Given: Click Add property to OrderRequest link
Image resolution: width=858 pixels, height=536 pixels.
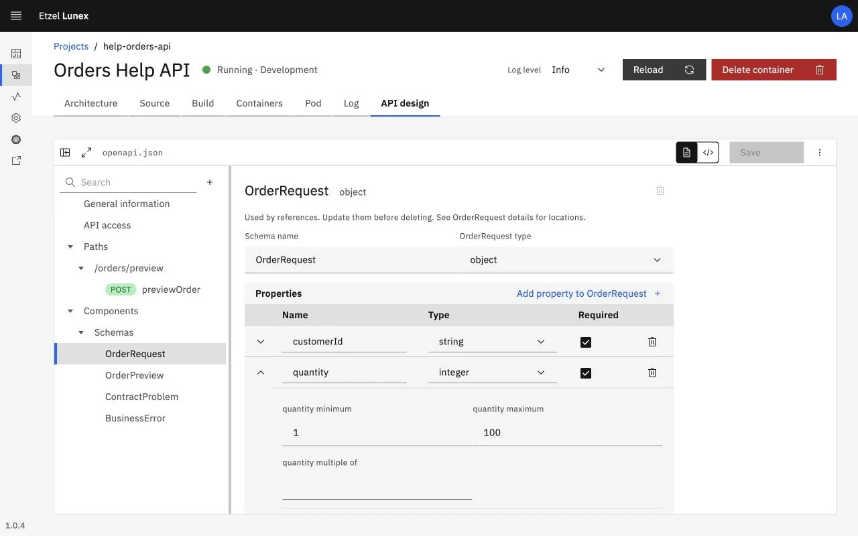Looking at the screenshot, I should (589, 293).
